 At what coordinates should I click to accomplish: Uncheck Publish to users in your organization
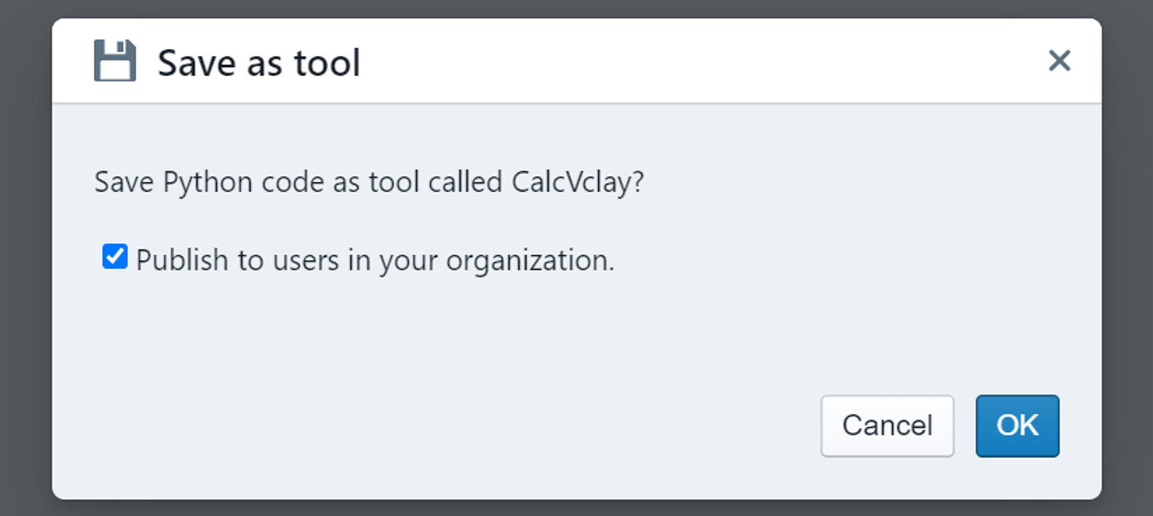(x=115, y=257)
